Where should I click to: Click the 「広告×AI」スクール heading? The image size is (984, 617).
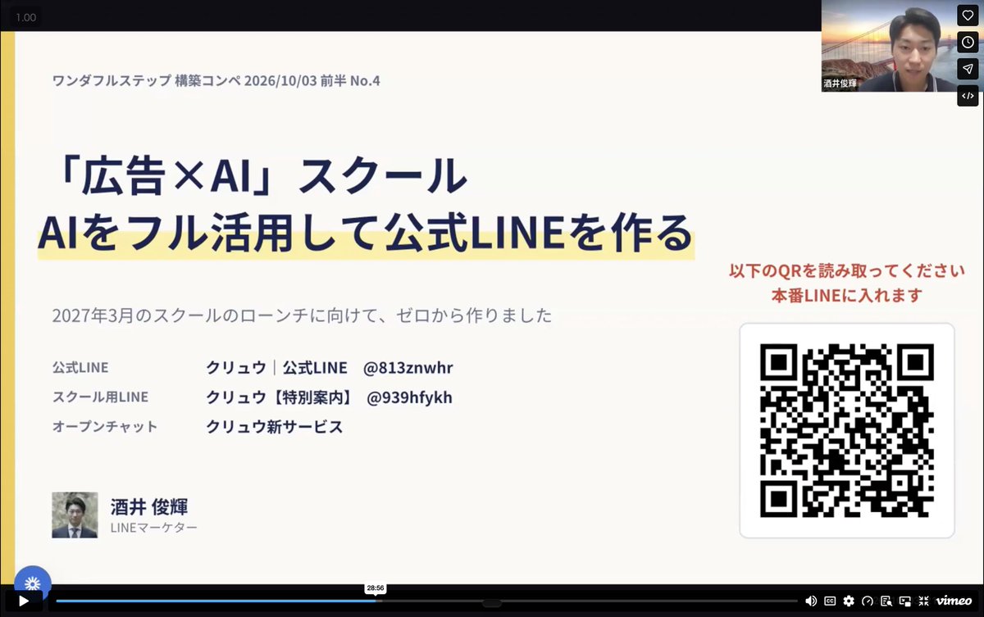[262, 178]
